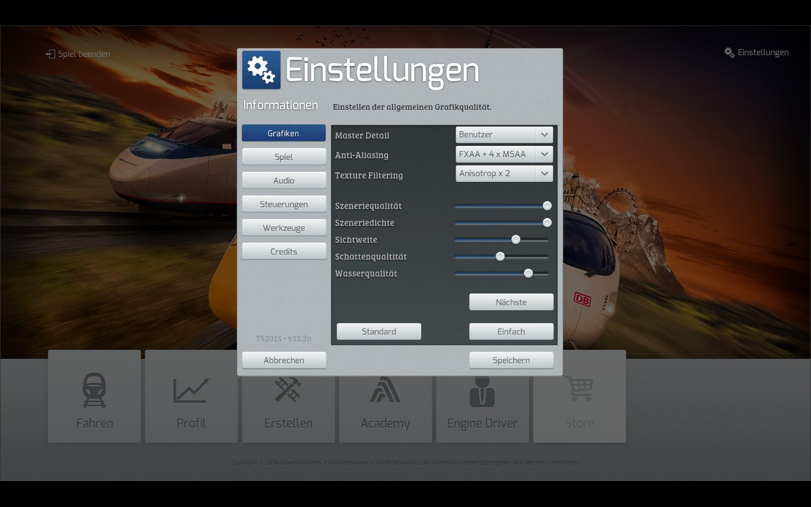Click the Informationen heading
Screen dimensions: 811x507
(x=280, y=105)
